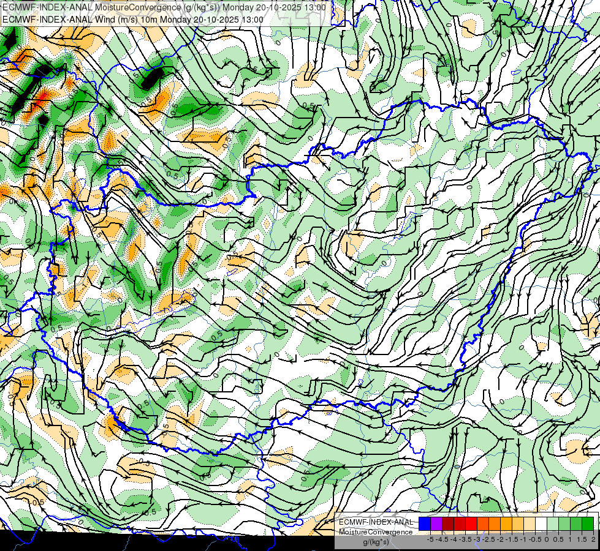
Task: Click legend tick label -2.5
Action: [488, 539]
